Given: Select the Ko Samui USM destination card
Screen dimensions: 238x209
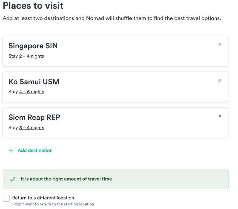Looking at the screenshot, I should pyautogui.click(x=116, y=87).
